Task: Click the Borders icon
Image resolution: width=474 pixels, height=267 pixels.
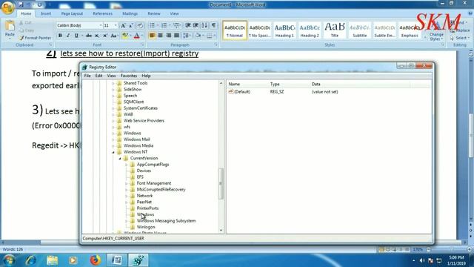Action: click(210, 36)
